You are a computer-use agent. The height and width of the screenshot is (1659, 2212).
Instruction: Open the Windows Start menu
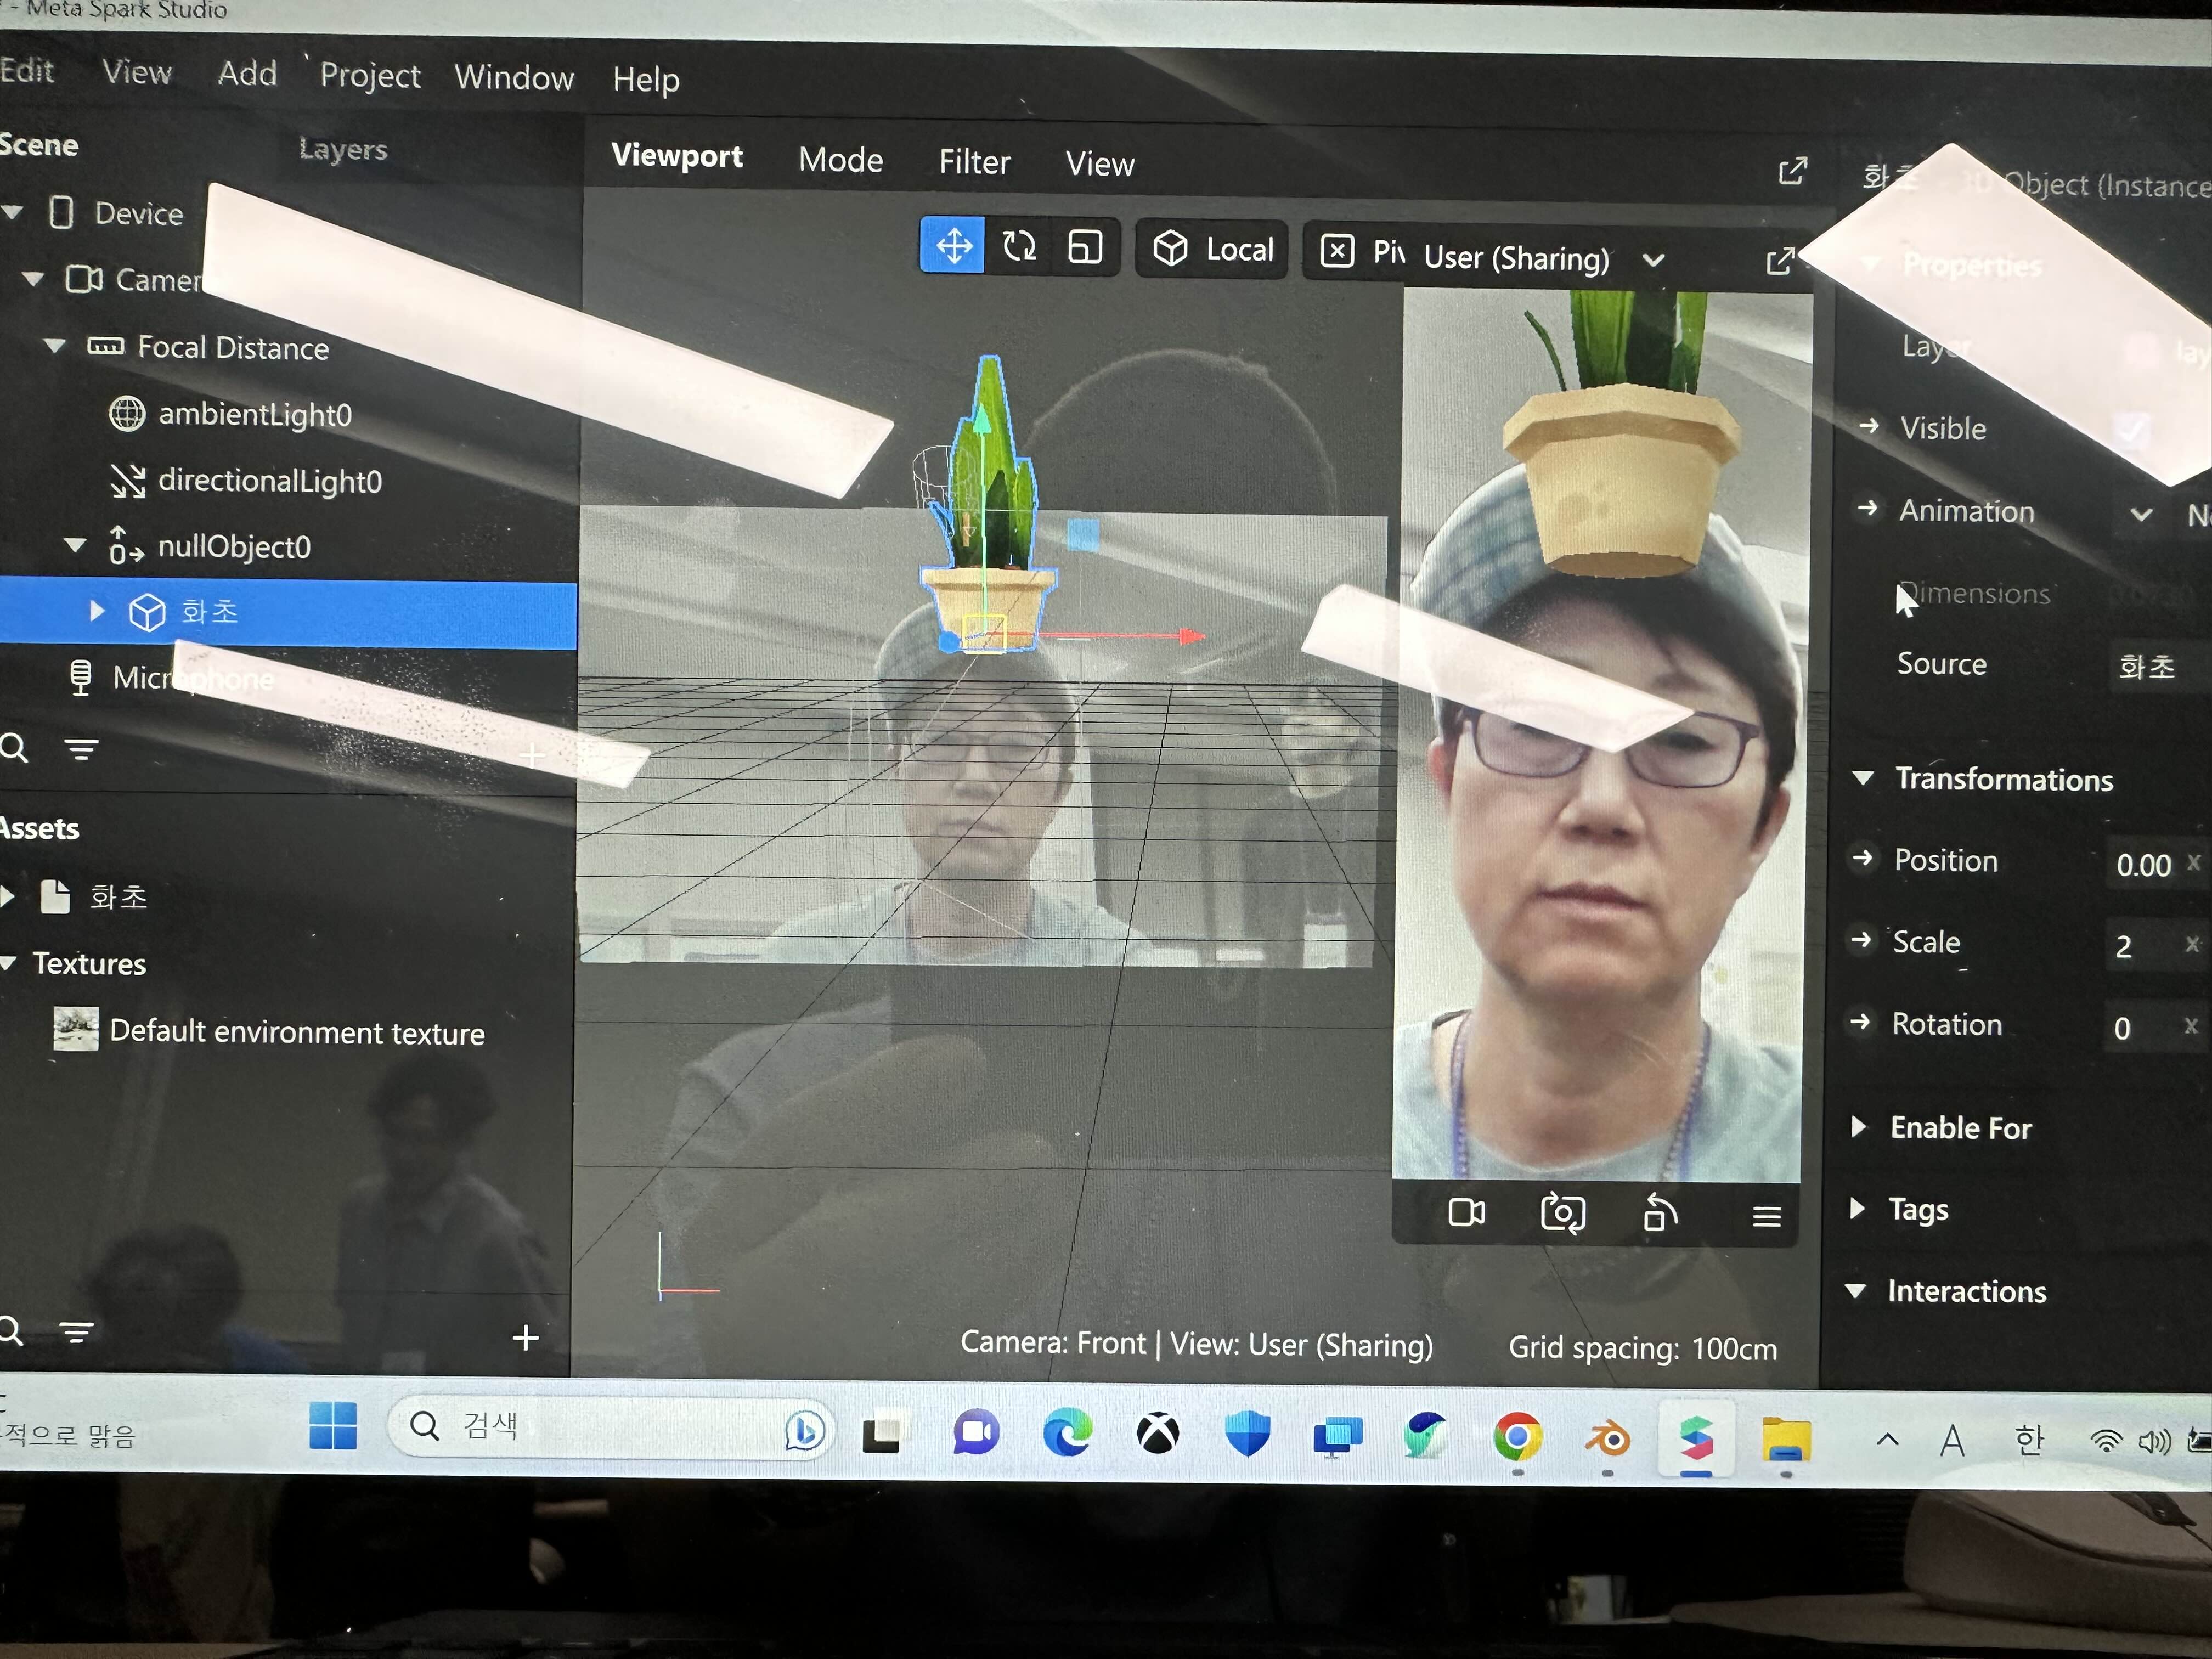pos(333,1425)
